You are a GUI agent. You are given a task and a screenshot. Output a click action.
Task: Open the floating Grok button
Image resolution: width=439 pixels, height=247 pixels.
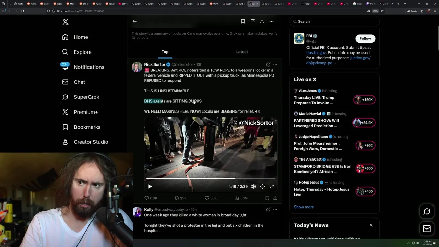[x=427, y=212]
